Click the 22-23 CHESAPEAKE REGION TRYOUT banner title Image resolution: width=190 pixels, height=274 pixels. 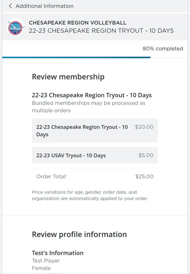tap(101, 31)
